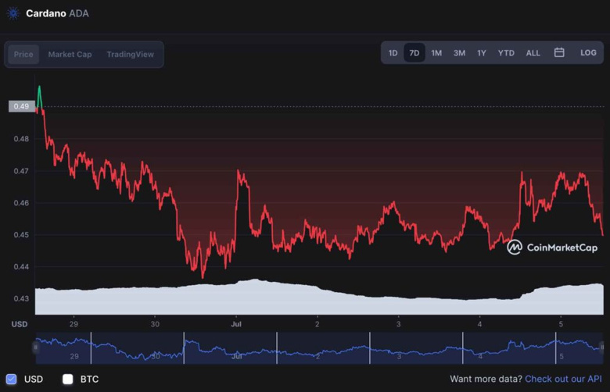Click the 0.44 price axis label

click(21, 266)
